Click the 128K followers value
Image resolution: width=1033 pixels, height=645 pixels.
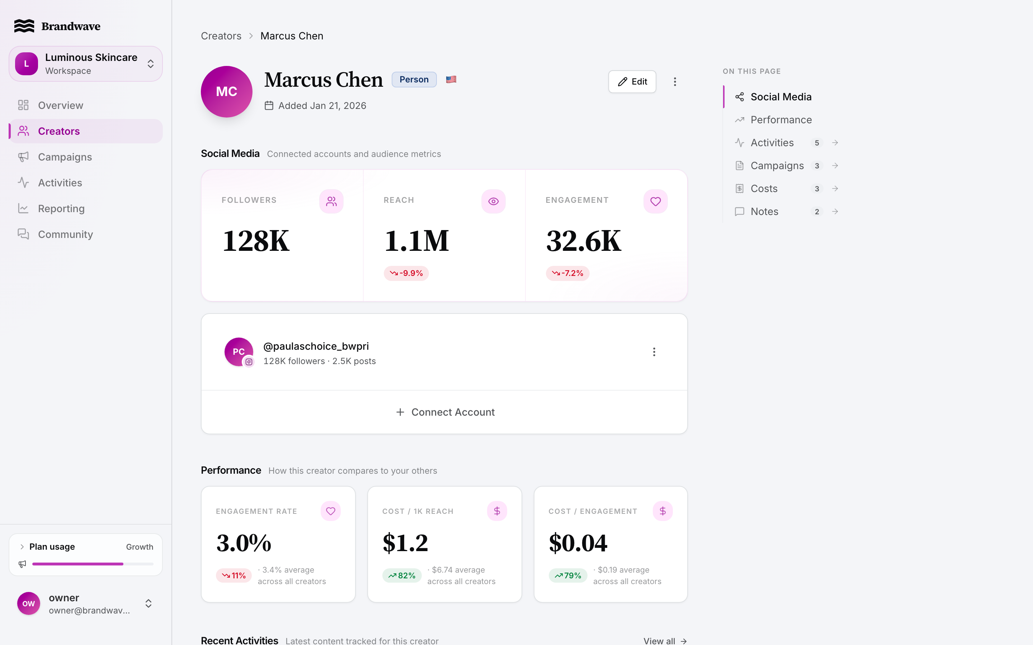256,241
